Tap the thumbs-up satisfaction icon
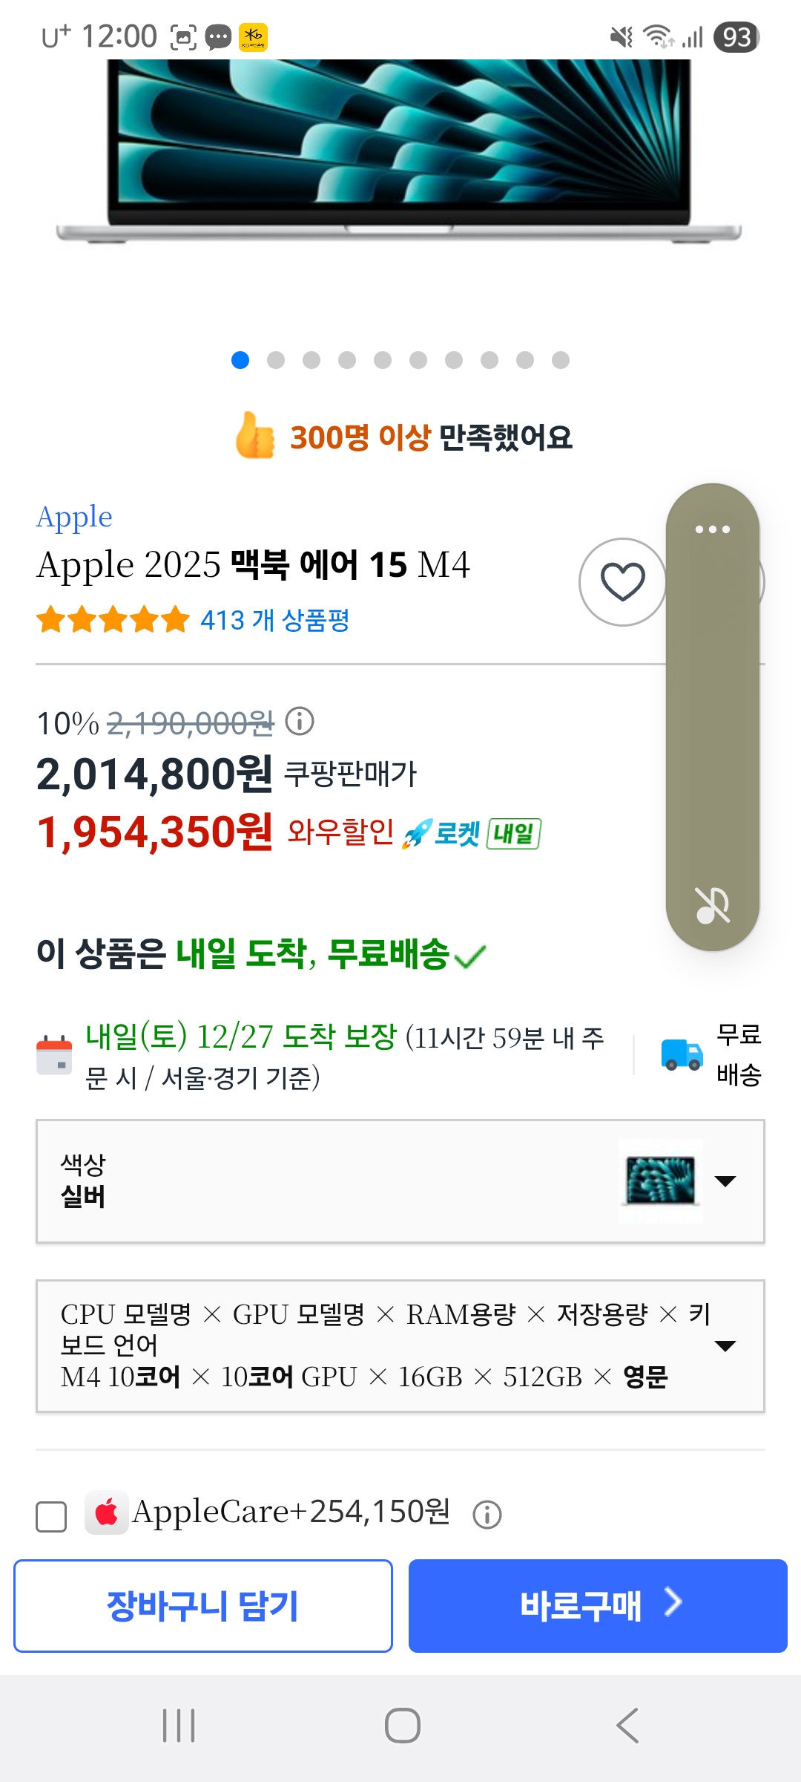Screen dimensions: 801x1782 click(254, 435)
